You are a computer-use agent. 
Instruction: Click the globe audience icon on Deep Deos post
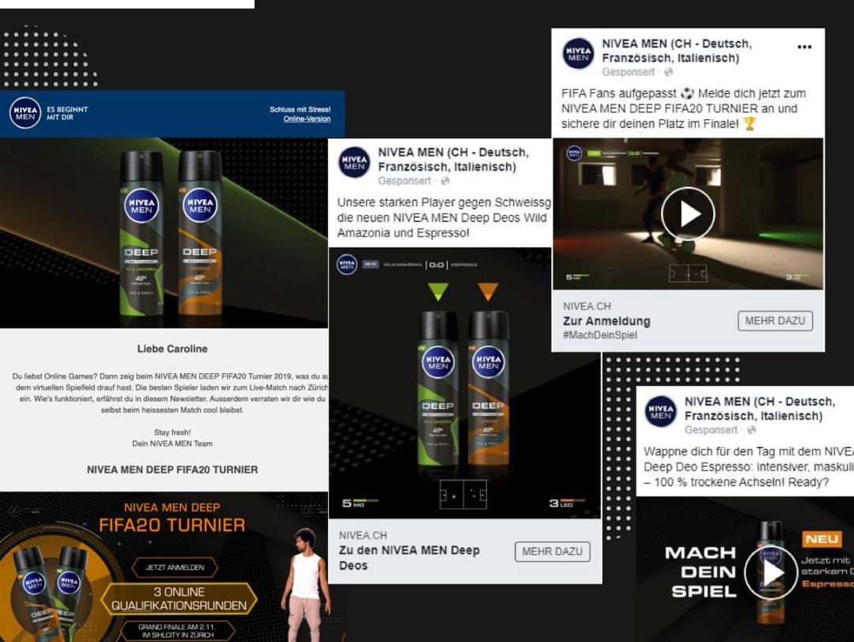click(x=445, y=182)
